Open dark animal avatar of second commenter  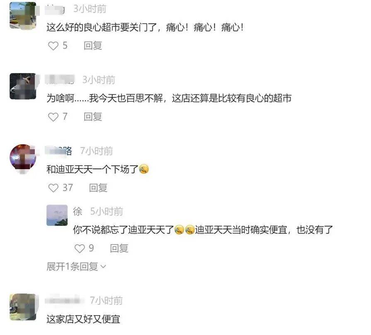point(23,86)
